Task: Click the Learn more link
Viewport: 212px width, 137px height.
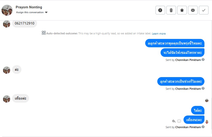Action: [x=159, y=34]
